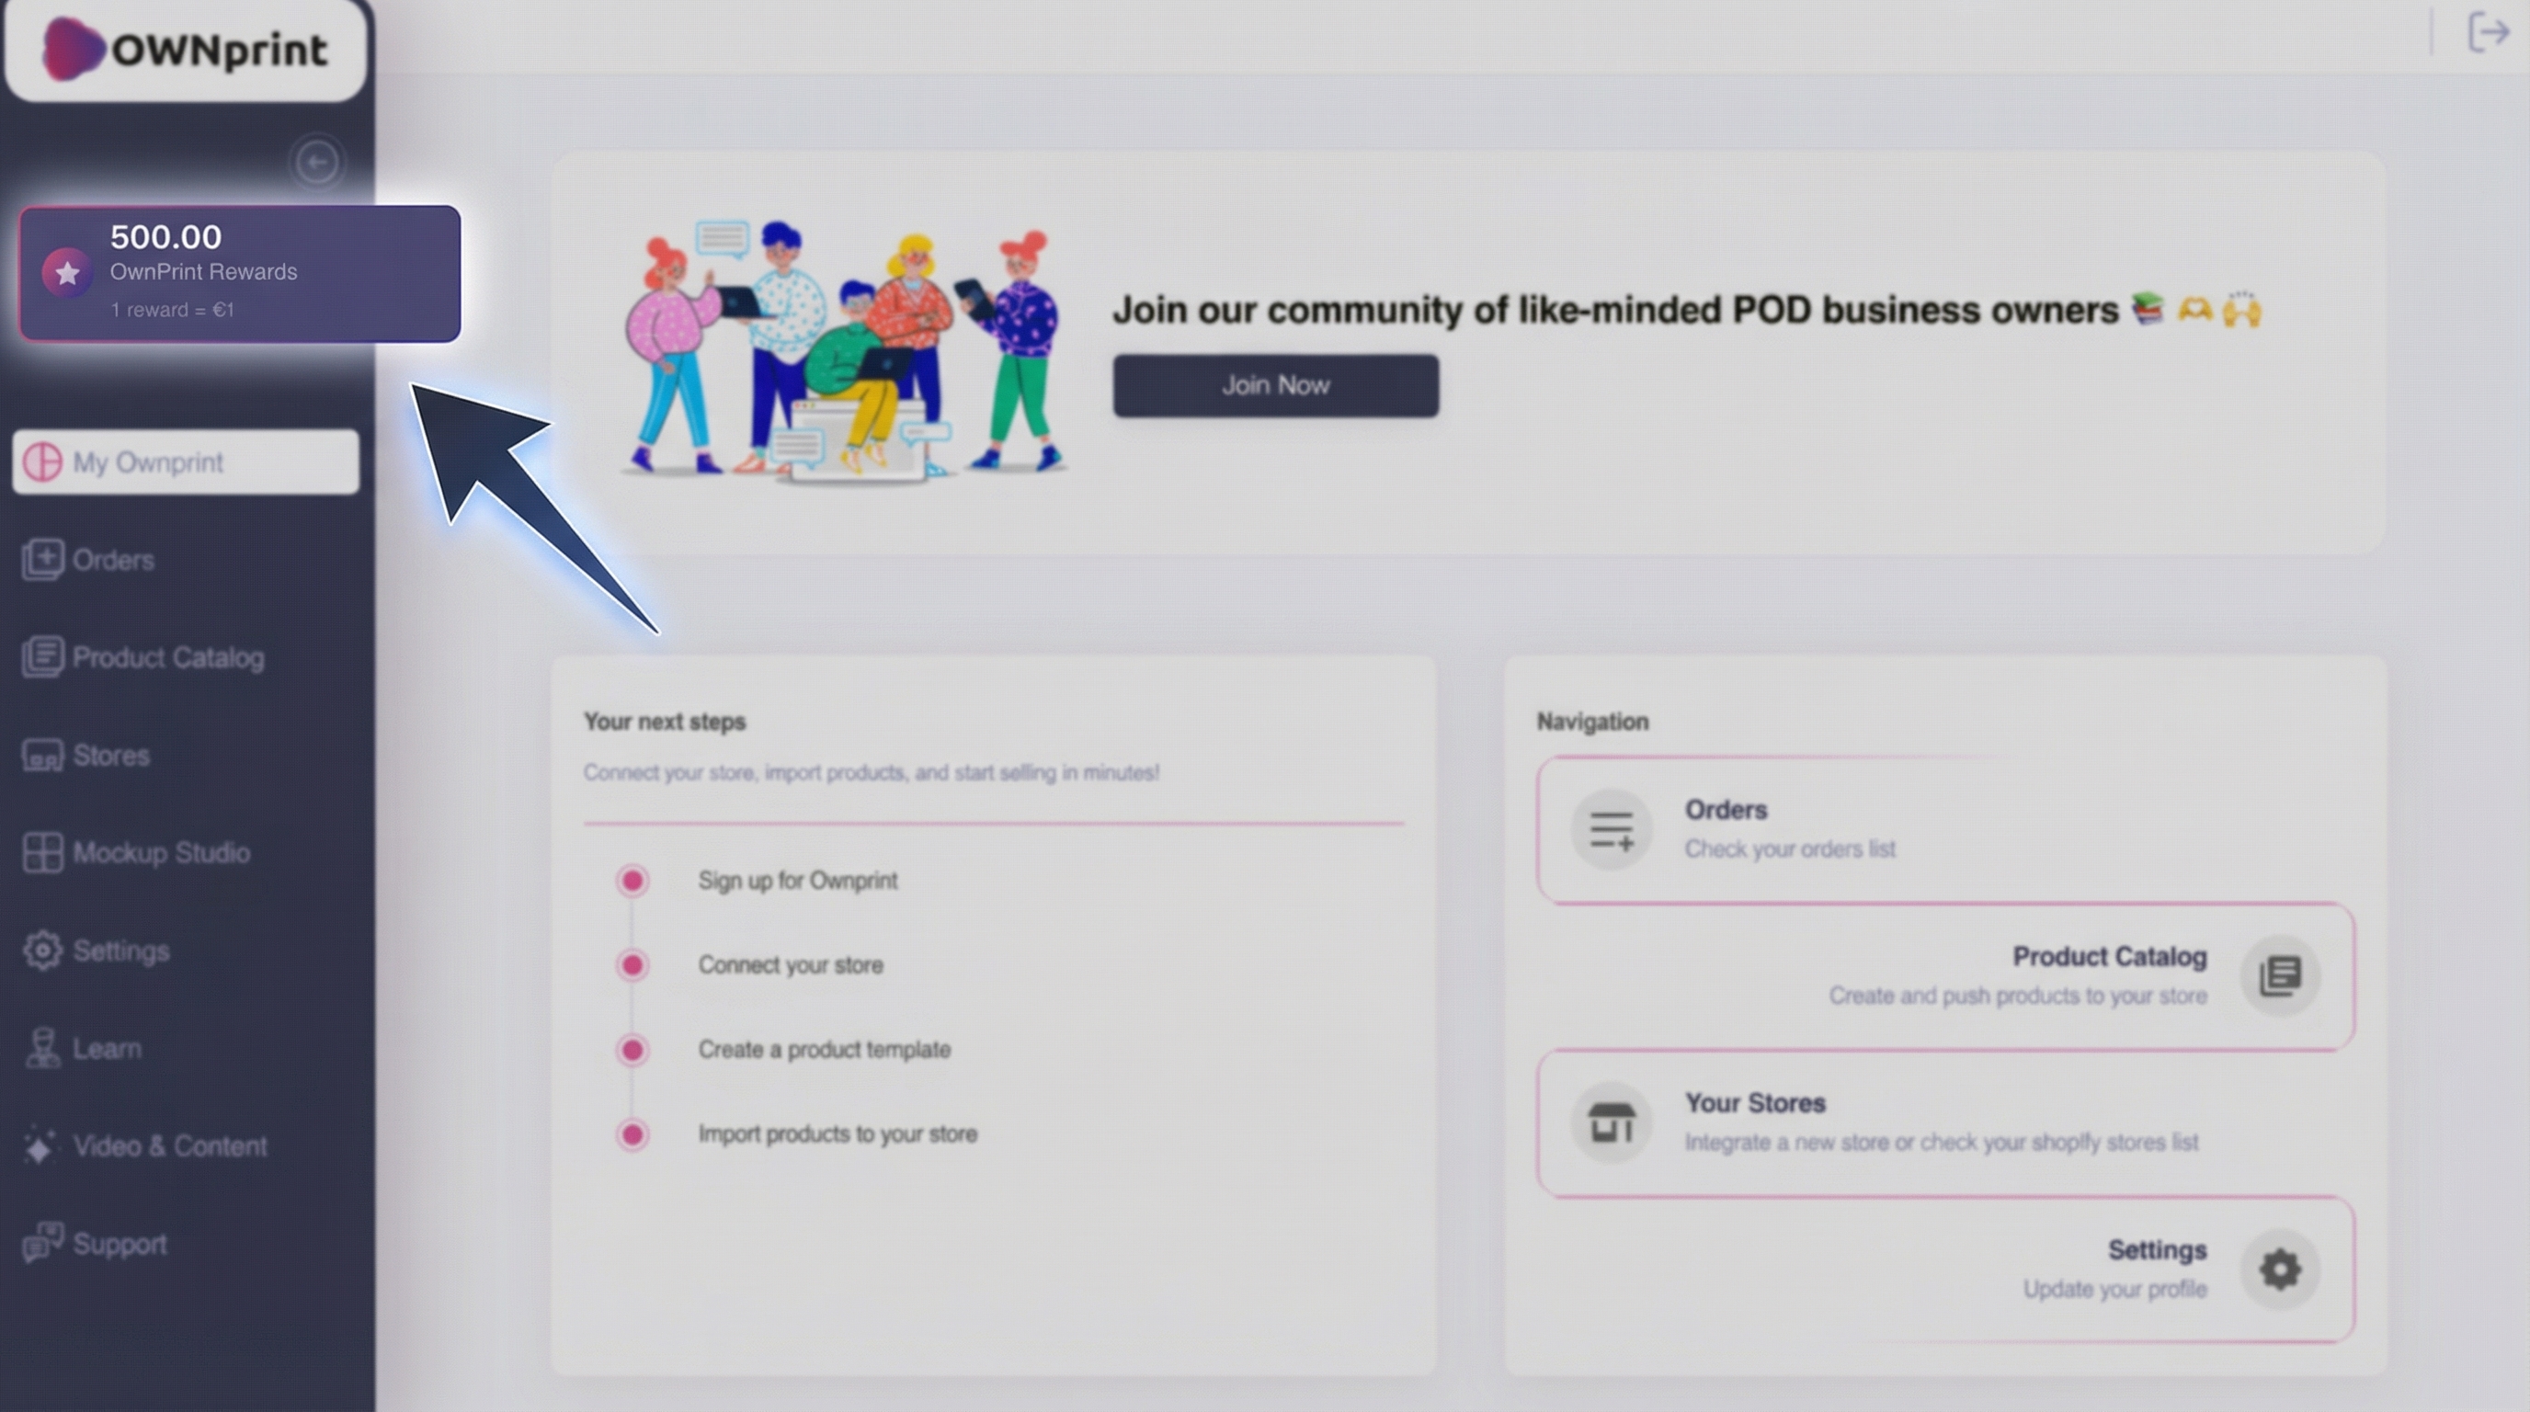Select the 'Connect your store' step marker

(x=632, y=965)
